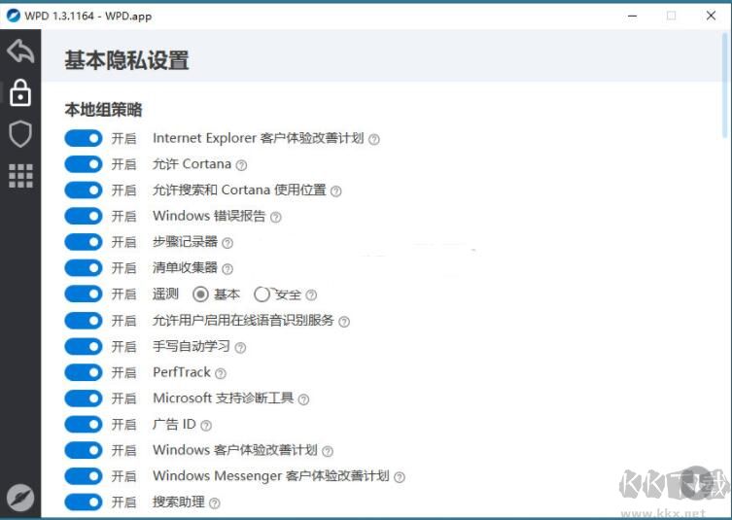
Task: Click the back arrow icon in sidebar
Action: coord(20,52)
